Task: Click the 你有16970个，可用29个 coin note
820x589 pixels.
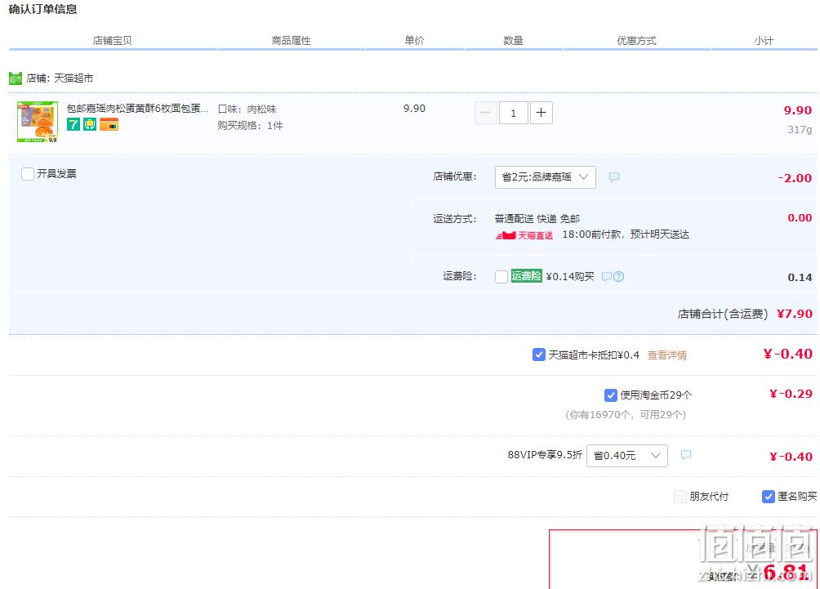Action: pos(626,415)
